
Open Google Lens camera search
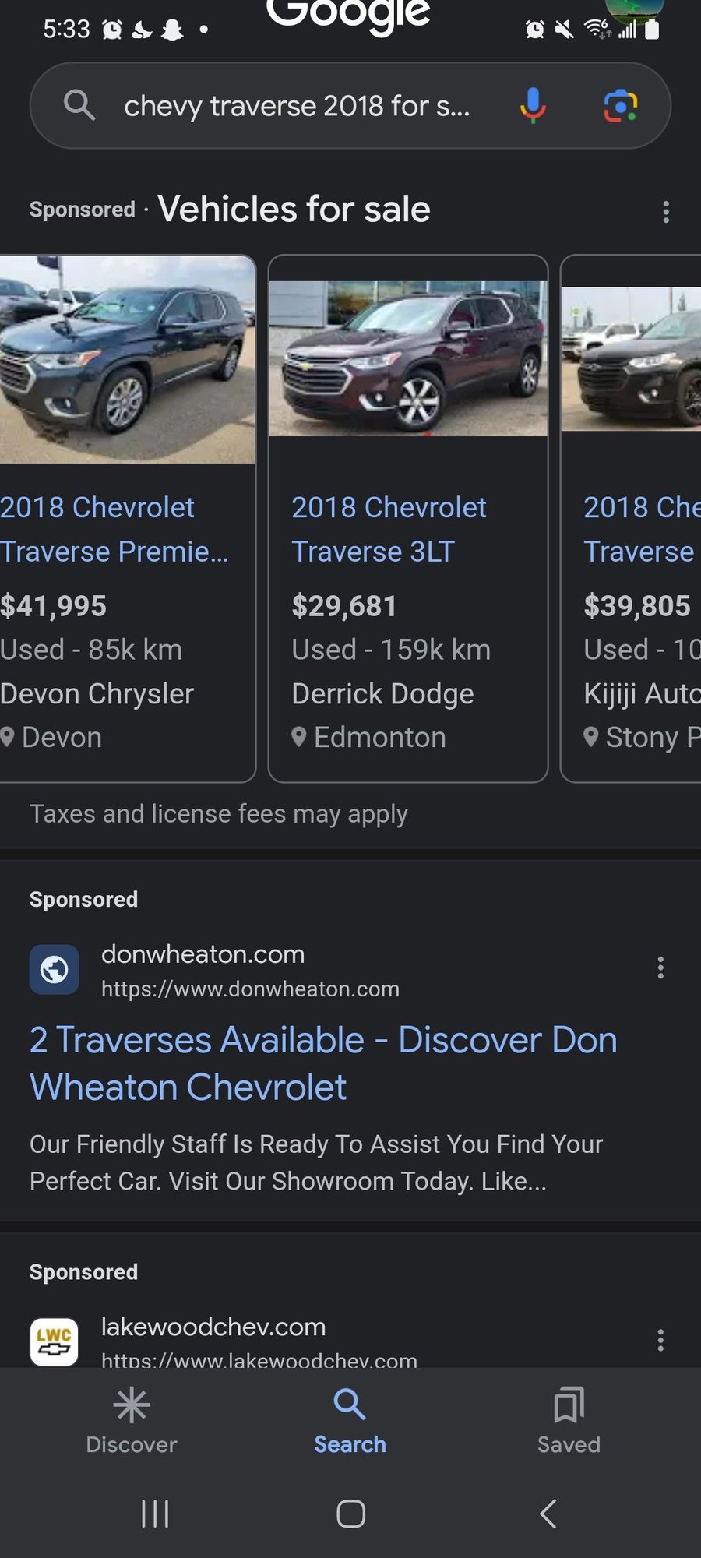click(620, 106)
